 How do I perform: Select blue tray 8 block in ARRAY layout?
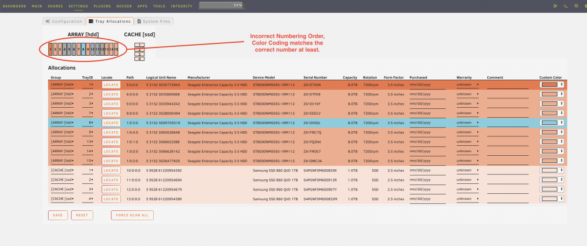pyautogui.click(x=83, y=49)
